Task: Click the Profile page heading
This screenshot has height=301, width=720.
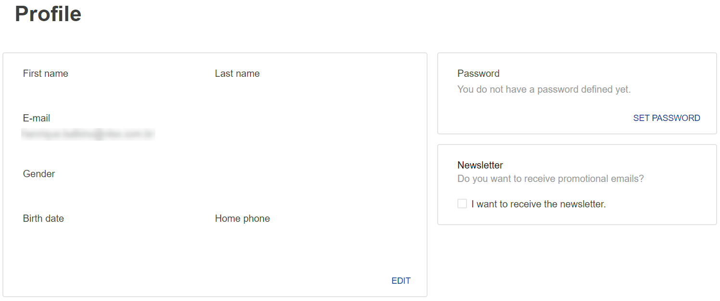Action: click(x=48, y=14)
